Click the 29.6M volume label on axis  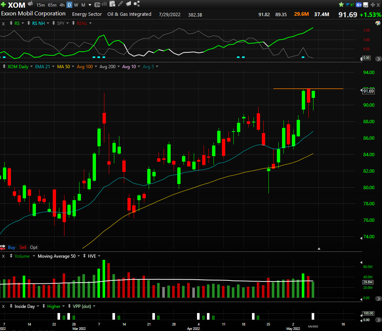[x=368, y=282]
